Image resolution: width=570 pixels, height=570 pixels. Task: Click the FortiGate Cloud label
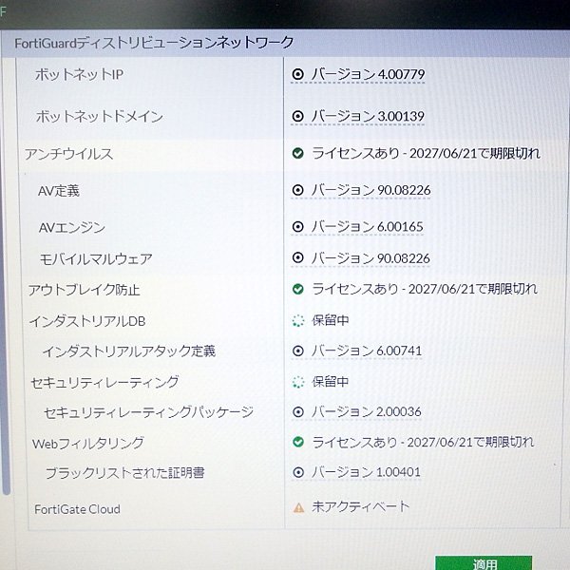[78, 509]
